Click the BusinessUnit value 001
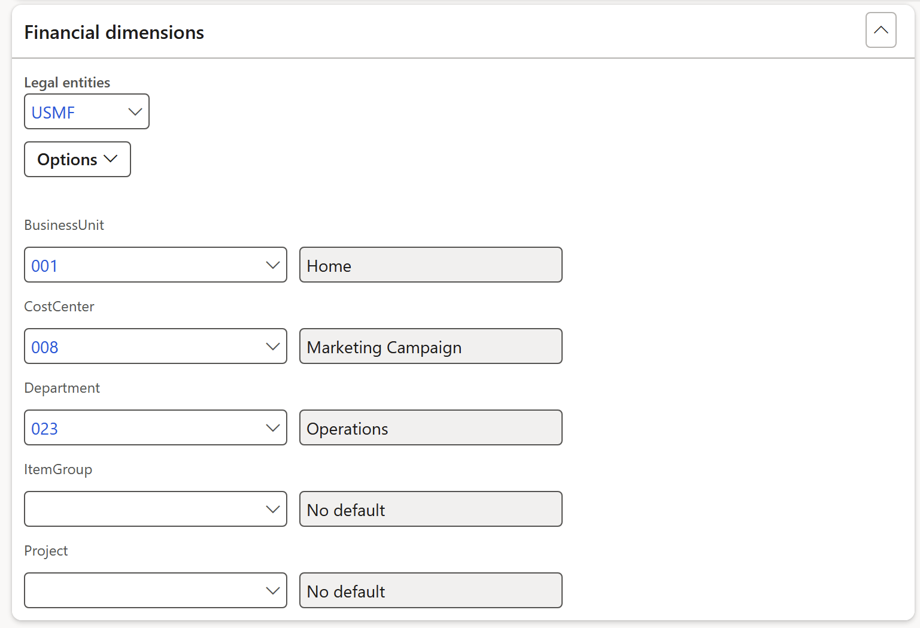Screen dimensions: 920x628 click(x=45, y=266)
